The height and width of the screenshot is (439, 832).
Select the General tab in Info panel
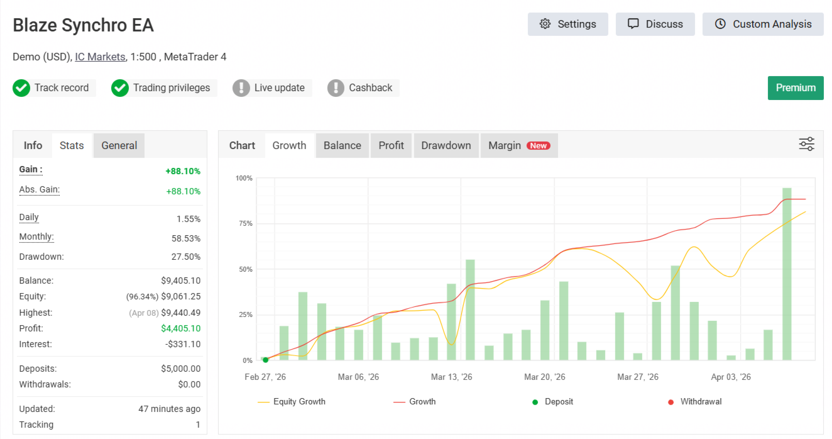point(119,145)
